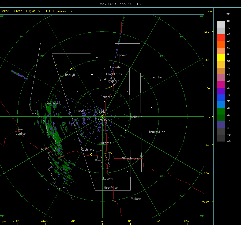This screenshot has width=241, height=225.
Task: Select the Vulcan label
Action: click(x=136, y=199)
